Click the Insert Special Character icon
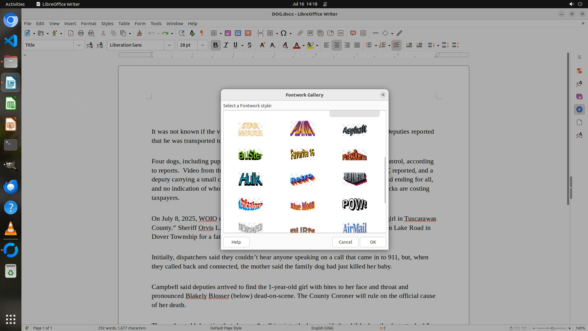 pos(284,33)
